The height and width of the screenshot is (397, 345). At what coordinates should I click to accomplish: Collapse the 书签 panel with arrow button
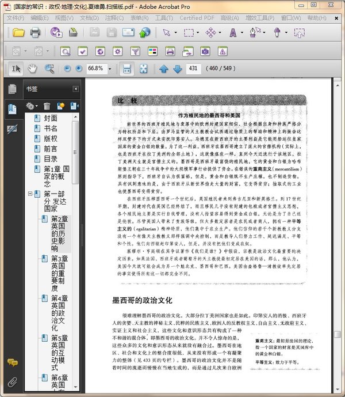click(x=75, y=89)
